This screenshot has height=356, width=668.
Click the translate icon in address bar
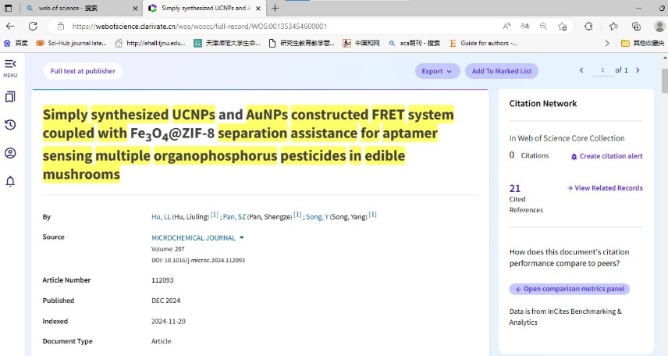(x=525, y=27)
